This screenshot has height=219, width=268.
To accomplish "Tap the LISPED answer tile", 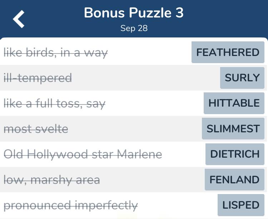I will click(x=241, y=205).
